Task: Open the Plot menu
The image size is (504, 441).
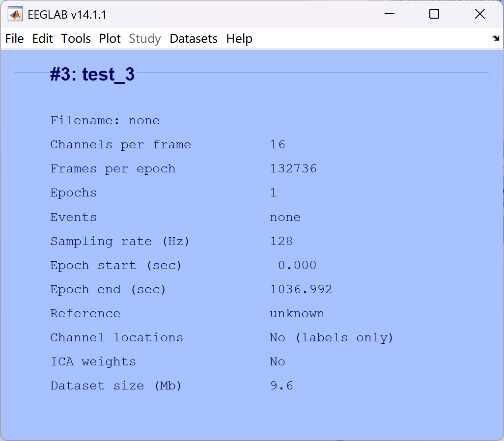Action: coord(110,39)
